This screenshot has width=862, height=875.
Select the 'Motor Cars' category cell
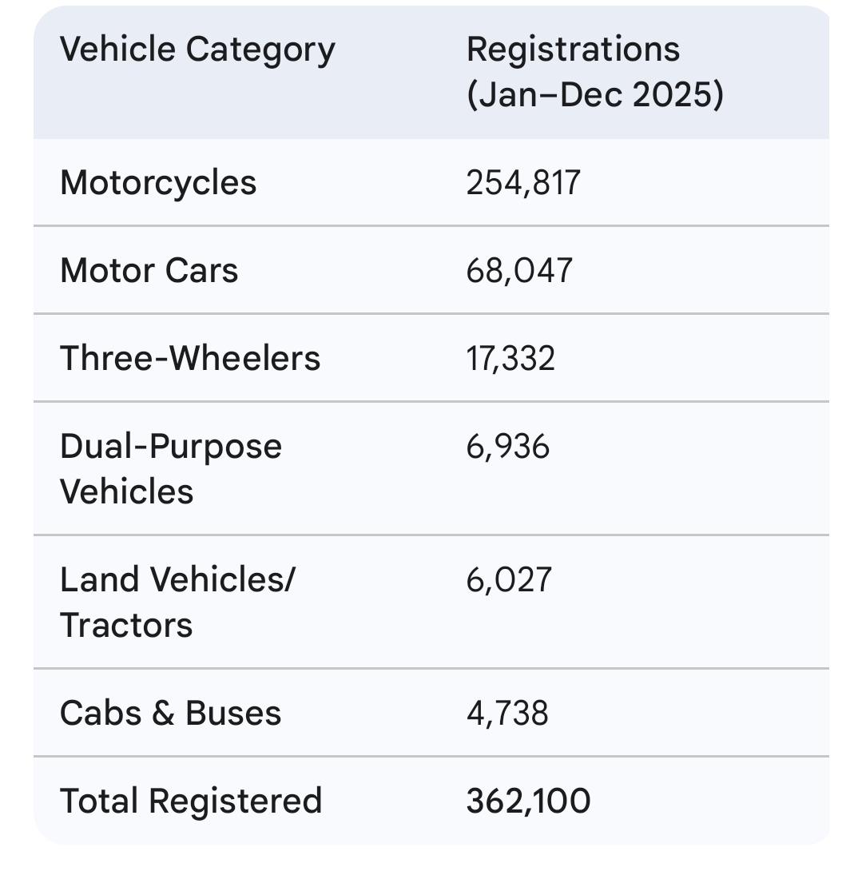point(149,270)
